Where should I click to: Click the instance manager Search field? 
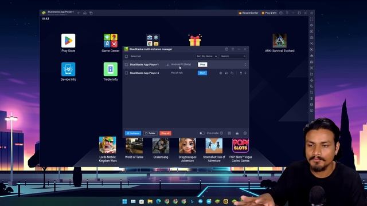pyautogui.click(x=233, y=56)
